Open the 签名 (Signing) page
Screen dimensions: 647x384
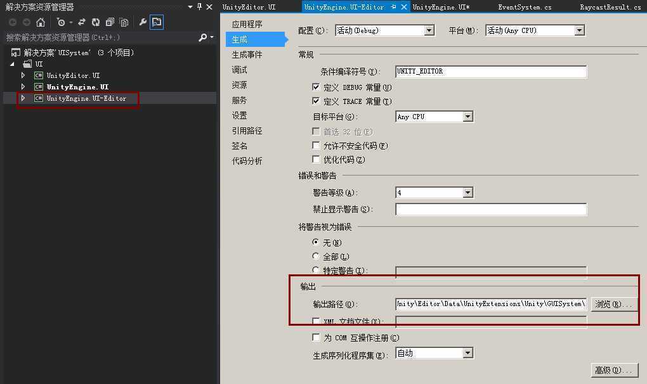tap(239, 146)
